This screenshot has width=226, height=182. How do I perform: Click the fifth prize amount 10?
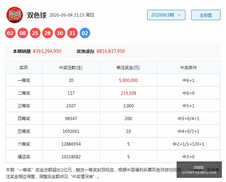[128, 131]
